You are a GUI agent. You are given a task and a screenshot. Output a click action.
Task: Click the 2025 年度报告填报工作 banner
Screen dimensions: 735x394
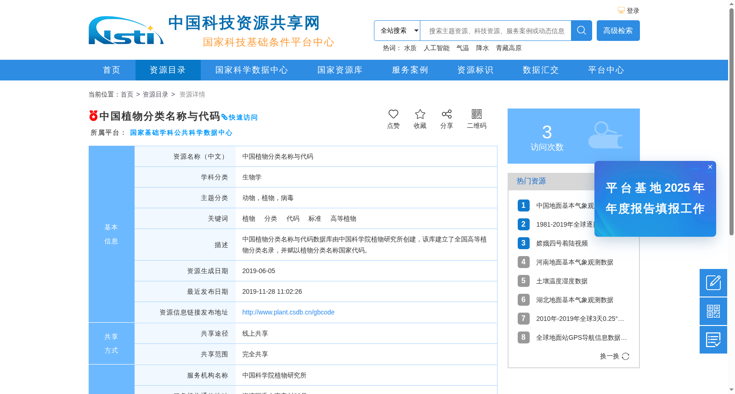655,198
